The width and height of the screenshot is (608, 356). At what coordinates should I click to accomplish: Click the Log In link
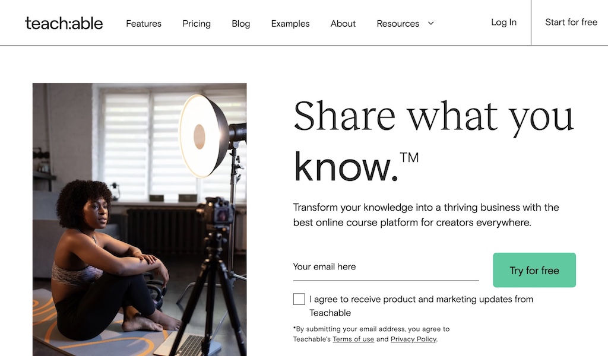click(x=503, y=23)
